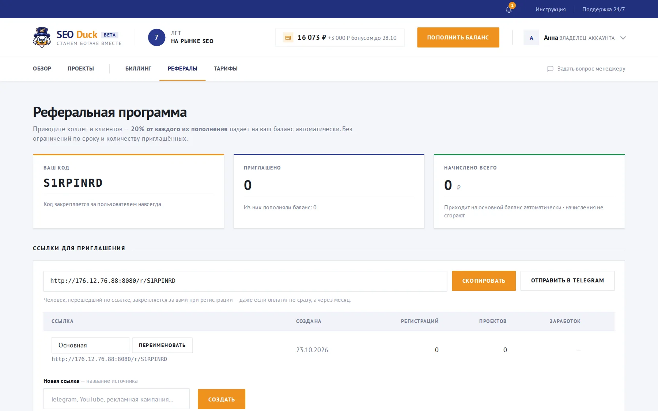Viewport: 658px width, 411px height.
Task: Click new link source name input
Action: coord(117,399)
